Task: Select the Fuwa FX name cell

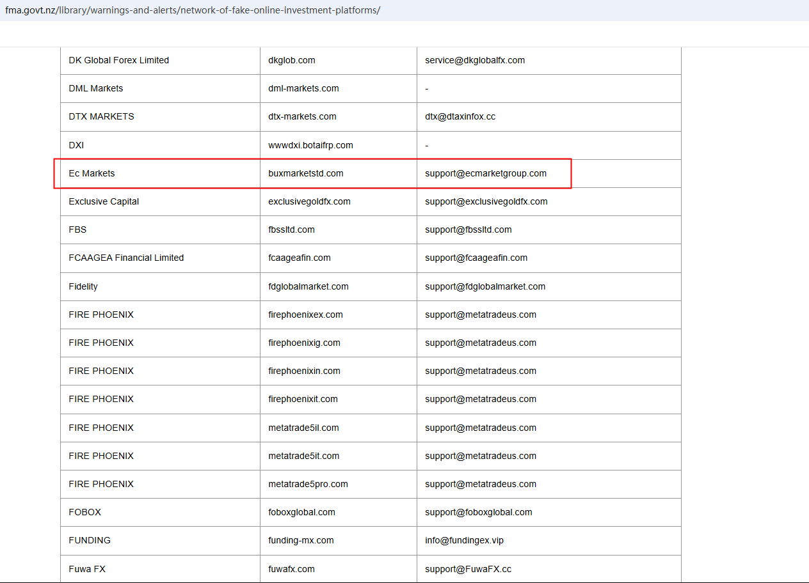Action: (x=87, y=569)
